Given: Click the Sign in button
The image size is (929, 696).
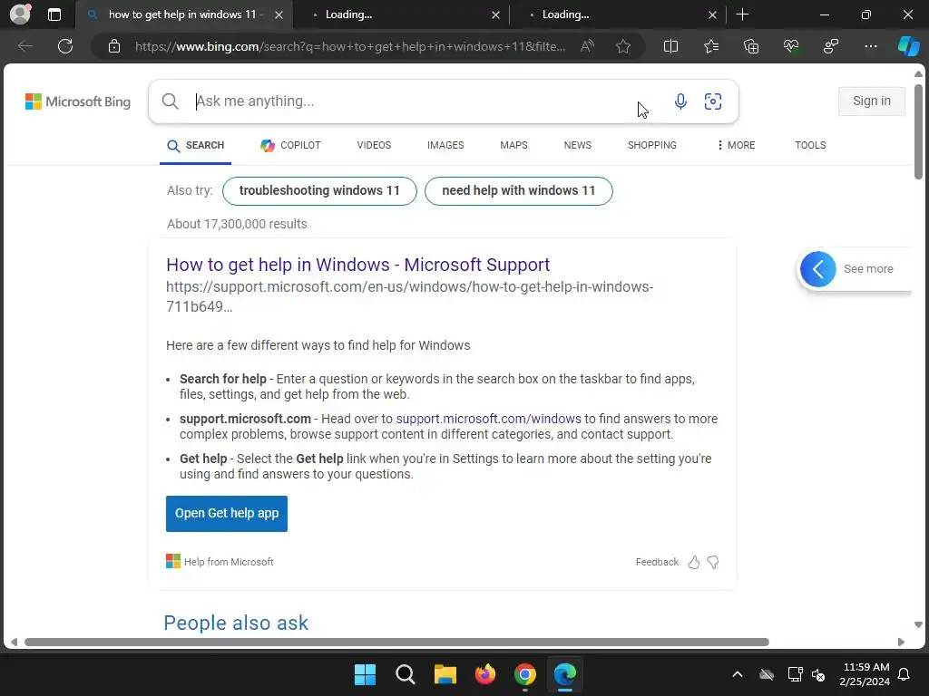Looking at the screenshot, I should 872,101.
